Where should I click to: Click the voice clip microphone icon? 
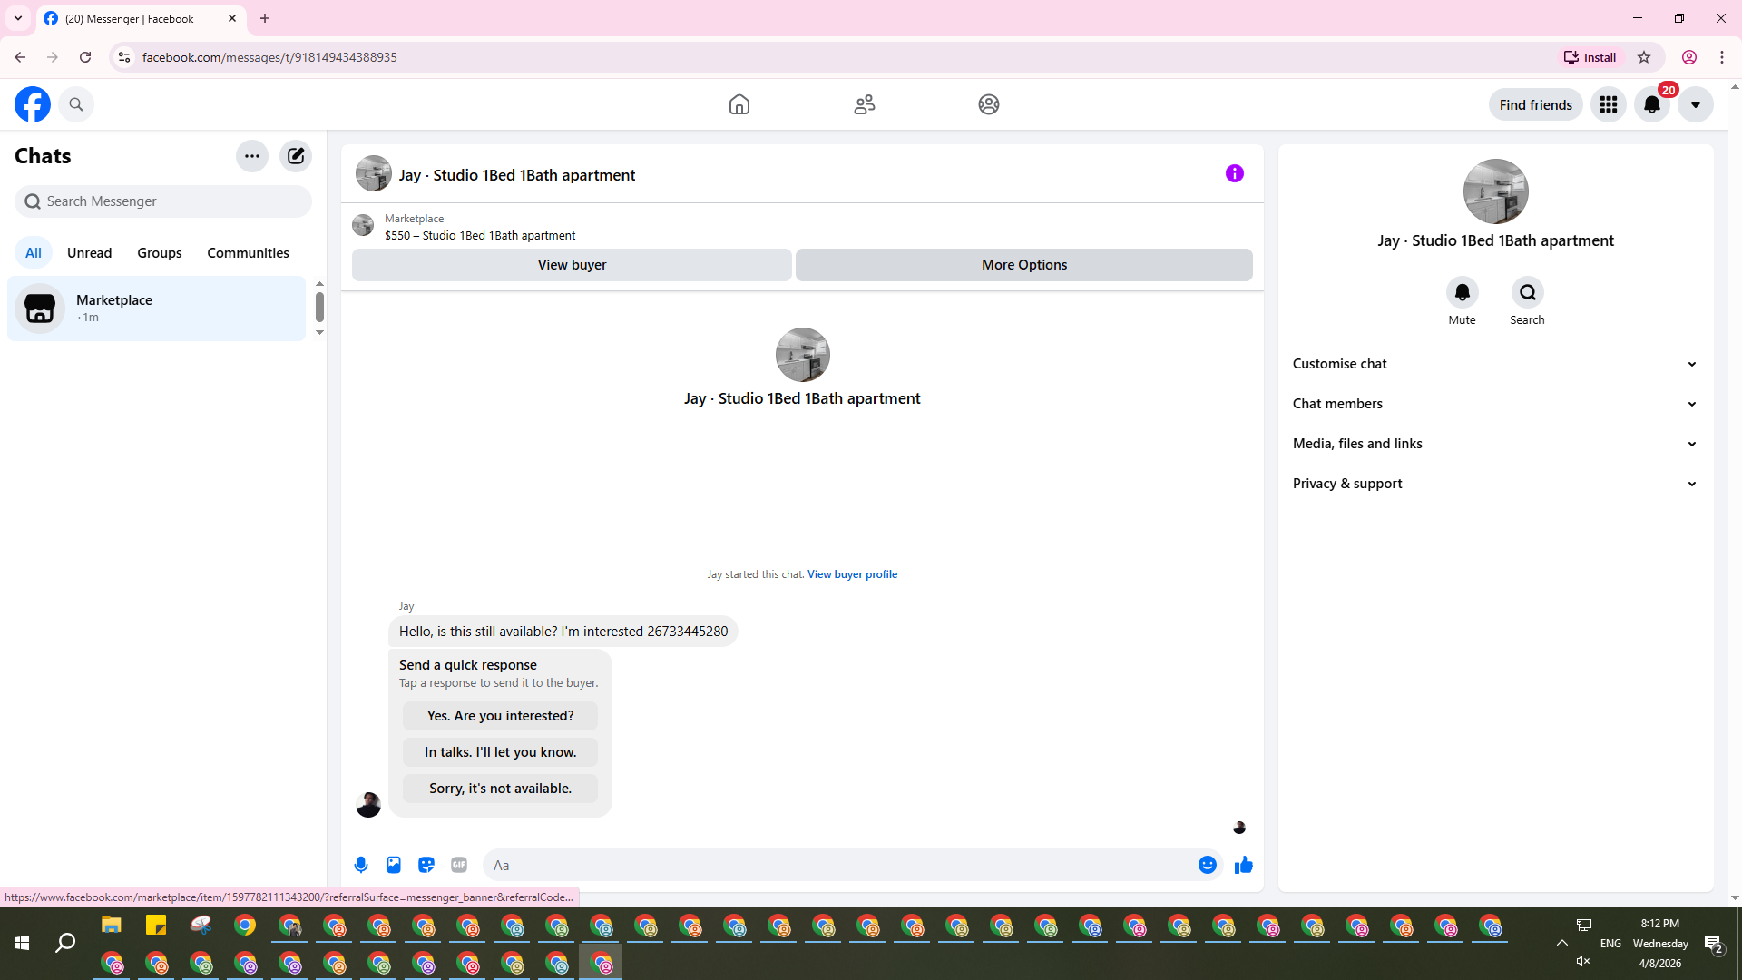coord(361,865)
